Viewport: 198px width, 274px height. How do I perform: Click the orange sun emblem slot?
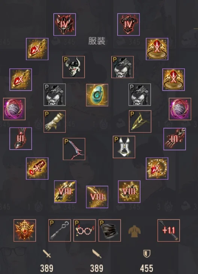point(25,230)
